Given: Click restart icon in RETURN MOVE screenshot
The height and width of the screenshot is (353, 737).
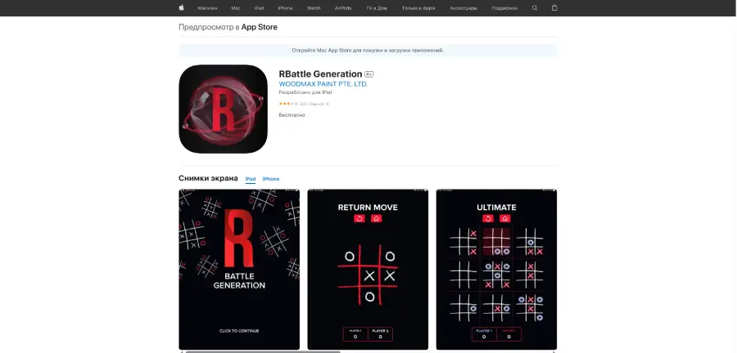Looking at the screenshot, I should (359, 218).
